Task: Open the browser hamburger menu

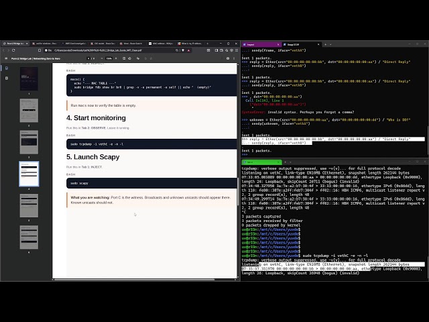Action: pos(237,50)
